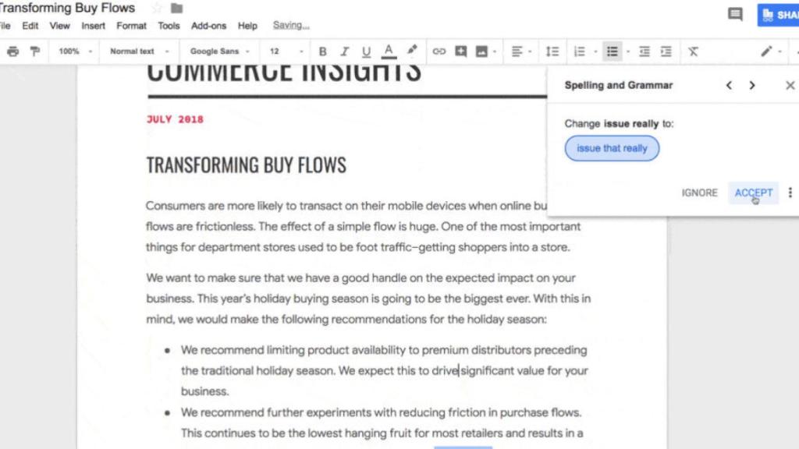Screen dimensions: 799x449
Task: Add a new comment
Action: click(461, 51)
